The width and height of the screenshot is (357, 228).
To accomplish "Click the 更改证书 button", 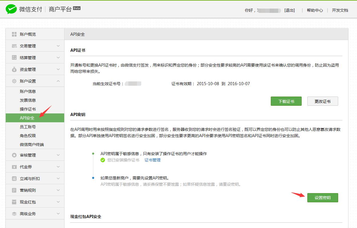I will point(322,101).
